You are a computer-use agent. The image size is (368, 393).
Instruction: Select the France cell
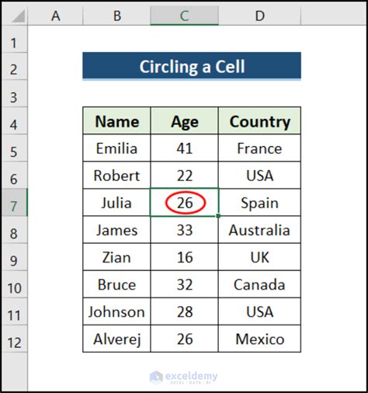pyautogui.click(x=259, y=148)
